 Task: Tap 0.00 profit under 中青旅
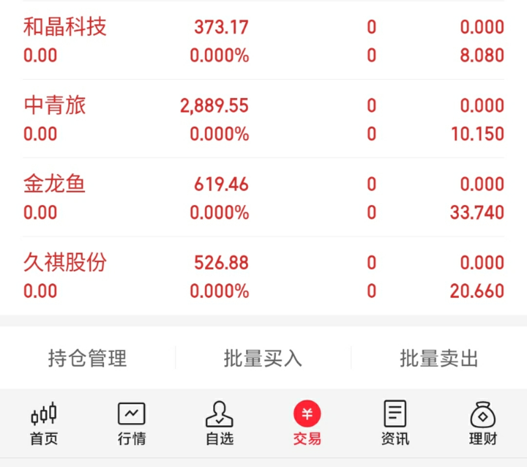41,134
